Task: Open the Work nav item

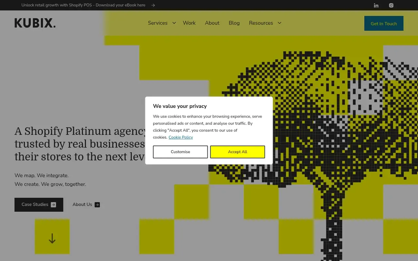Action: [x=189, y=23]
